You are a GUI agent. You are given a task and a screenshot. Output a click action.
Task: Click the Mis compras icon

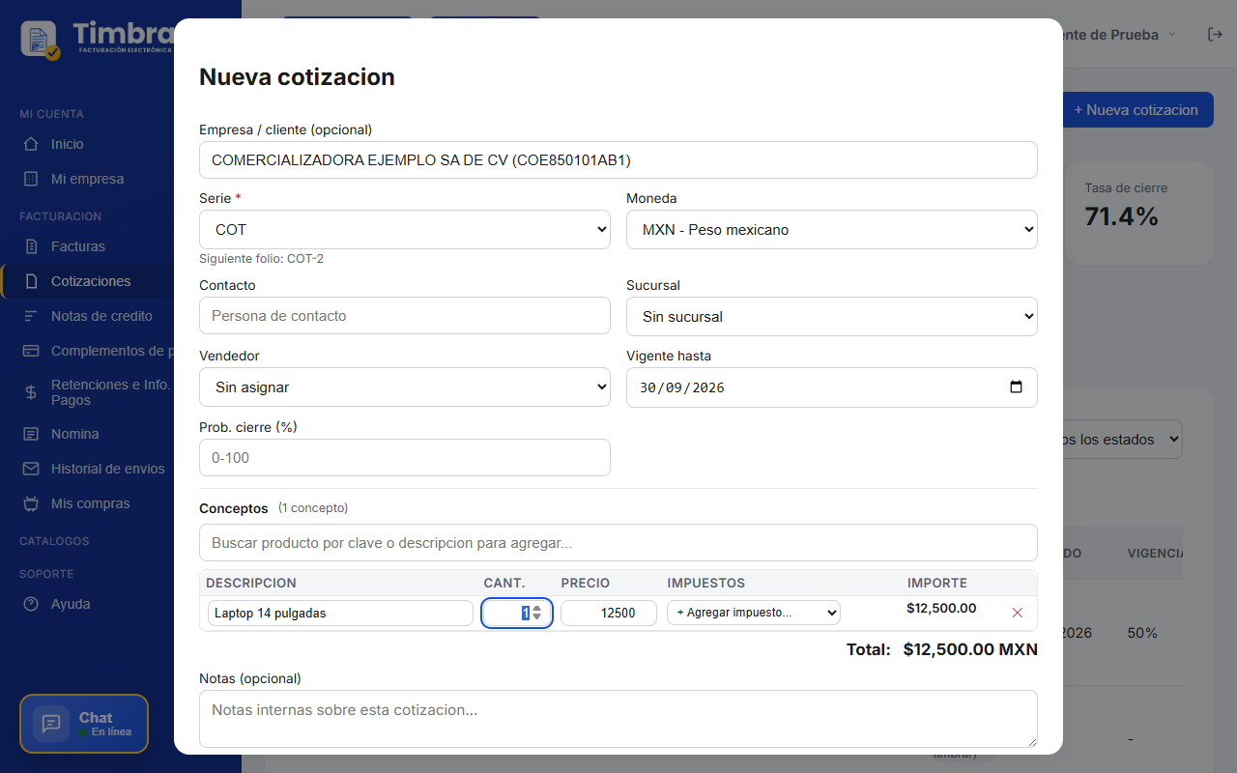click(31, 503)
